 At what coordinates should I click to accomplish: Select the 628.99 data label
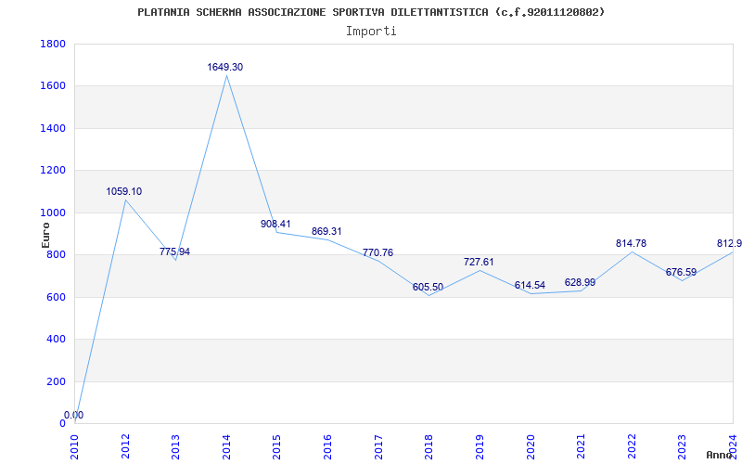point(580,283)
